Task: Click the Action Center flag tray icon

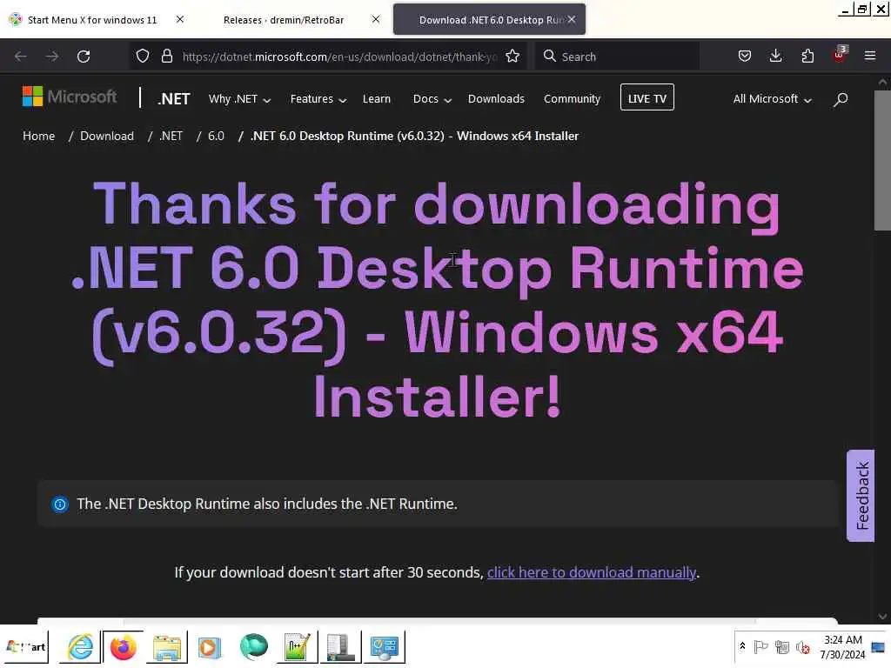Action: click(x=760, y=647)
